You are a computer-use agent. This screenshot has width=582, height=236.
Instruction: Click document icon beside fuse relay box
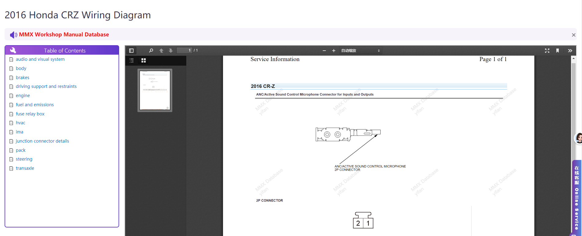[11, 114]
